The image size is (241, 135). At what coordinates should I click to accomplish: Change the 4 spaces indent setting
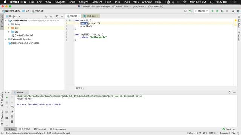225,133
